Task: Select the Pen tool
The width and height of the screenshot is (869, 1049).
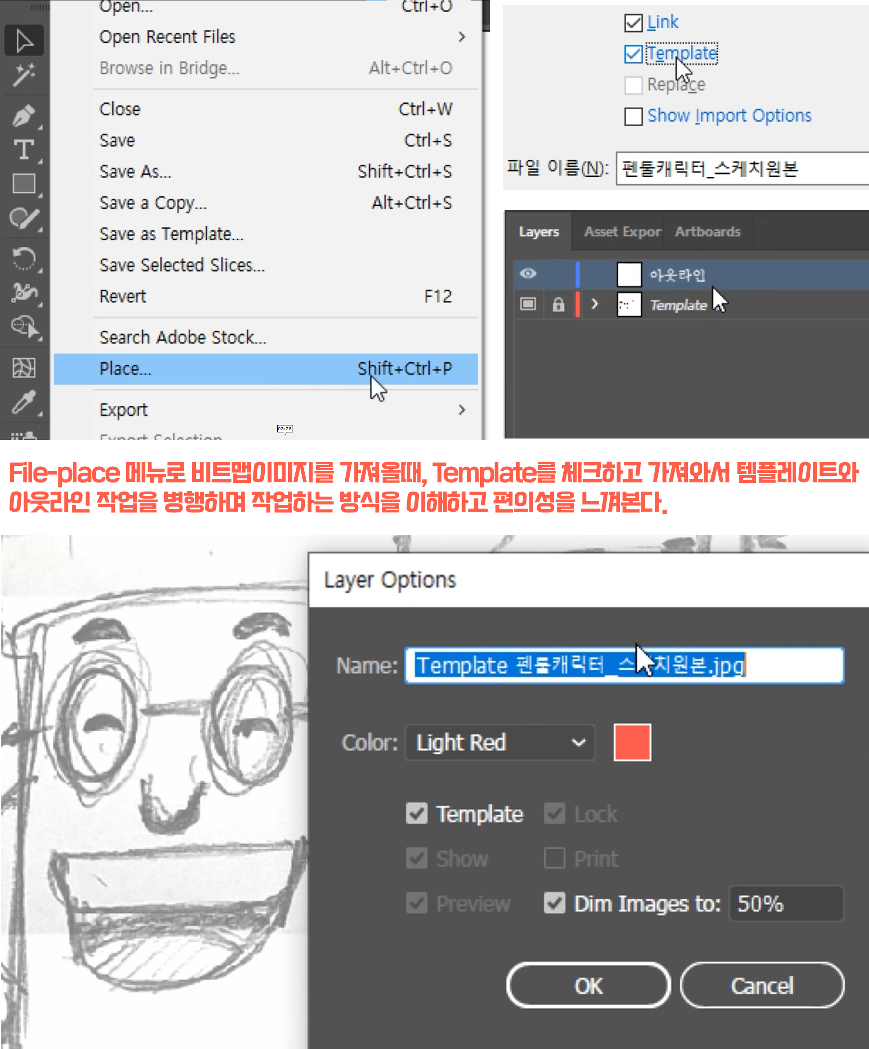Action: 24,115
